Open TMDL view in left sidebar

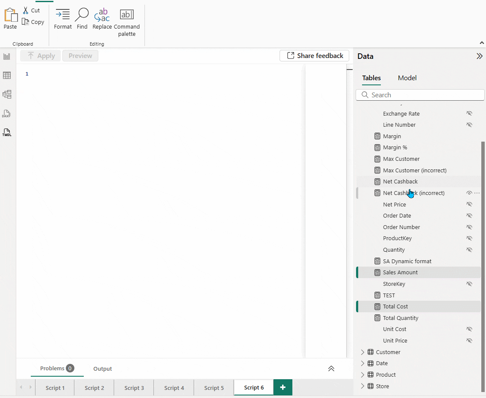click(7, 132)
